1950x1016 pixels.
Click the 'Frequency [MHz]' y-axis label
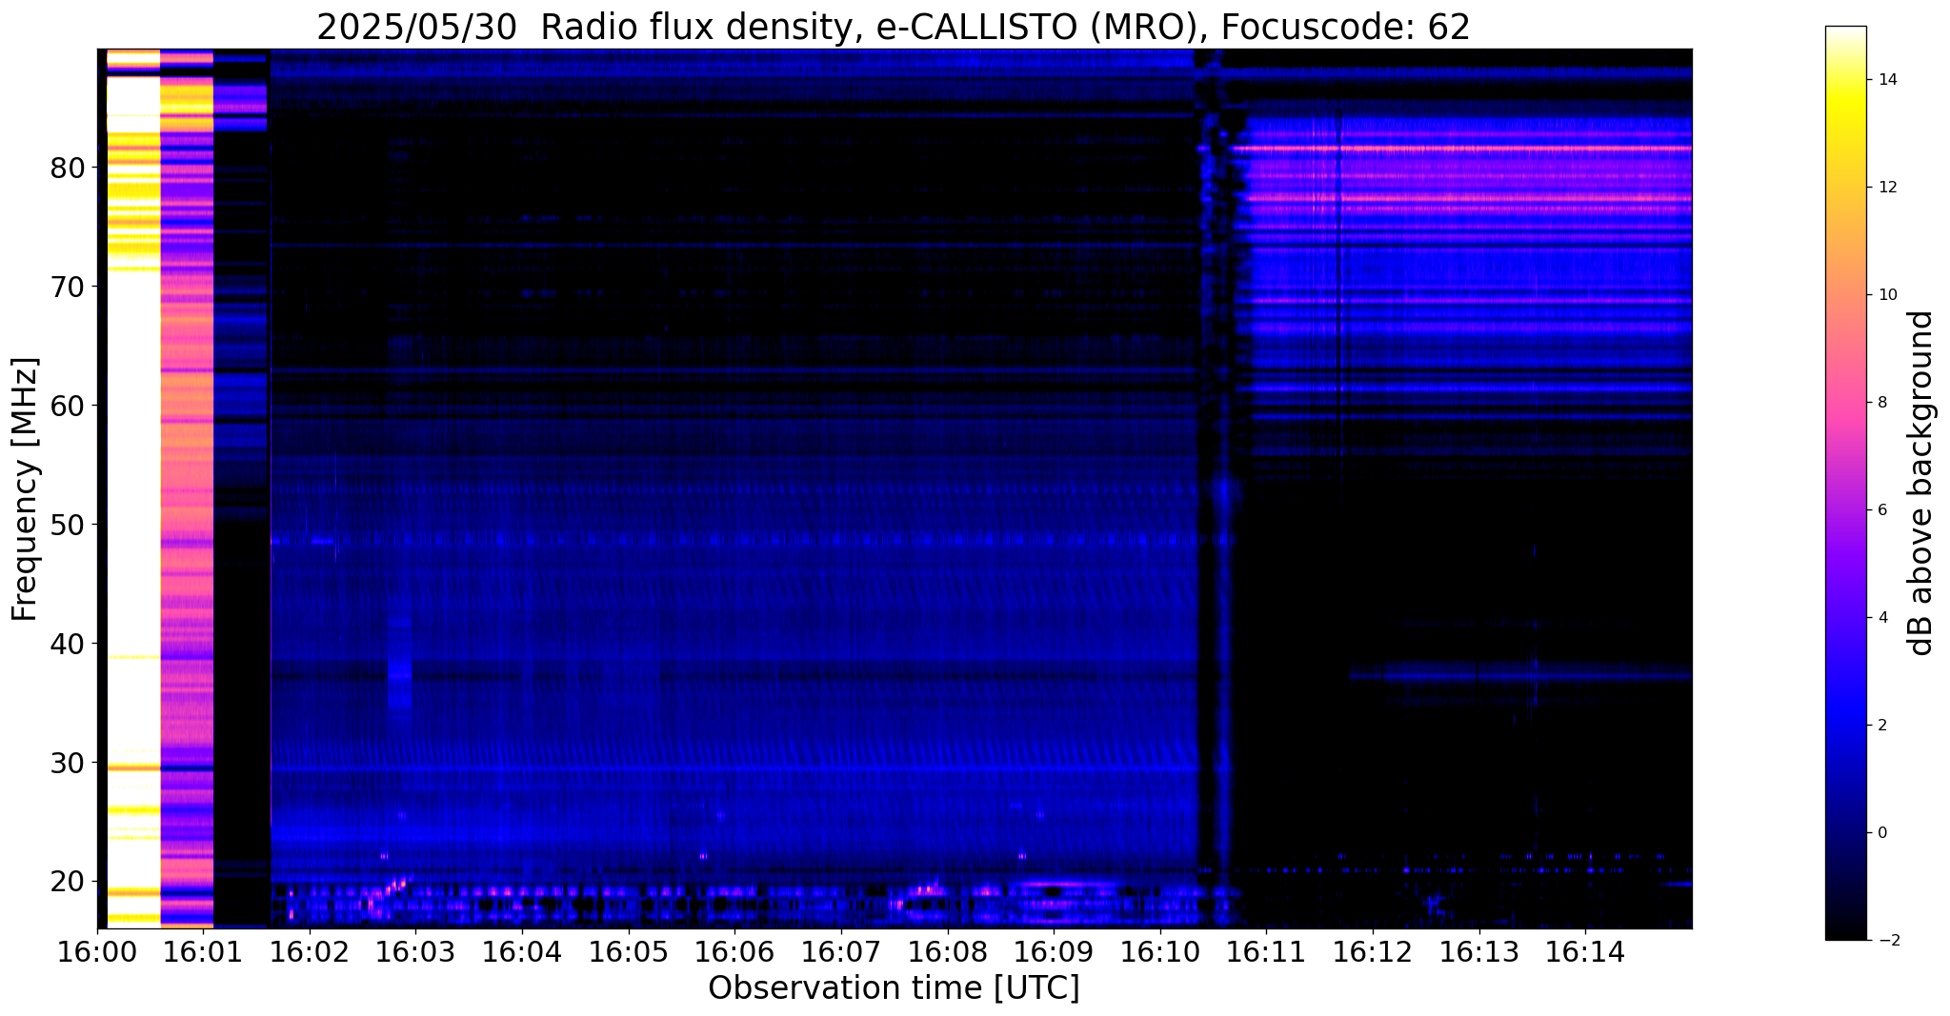[x=25, y=489]
